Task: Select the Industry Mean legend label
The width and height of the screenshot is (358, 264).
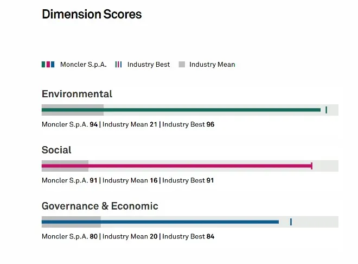Action: click(x=212, y=65)
